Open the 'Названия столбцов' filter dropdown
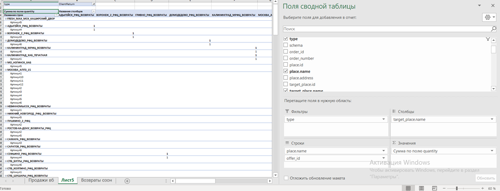This screenshot has width=500, height=191. (94, 11)
